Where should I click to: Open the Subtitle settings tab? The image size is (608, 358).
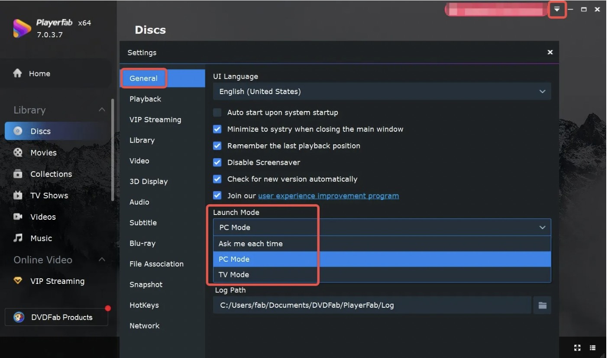tap(143, 223)
